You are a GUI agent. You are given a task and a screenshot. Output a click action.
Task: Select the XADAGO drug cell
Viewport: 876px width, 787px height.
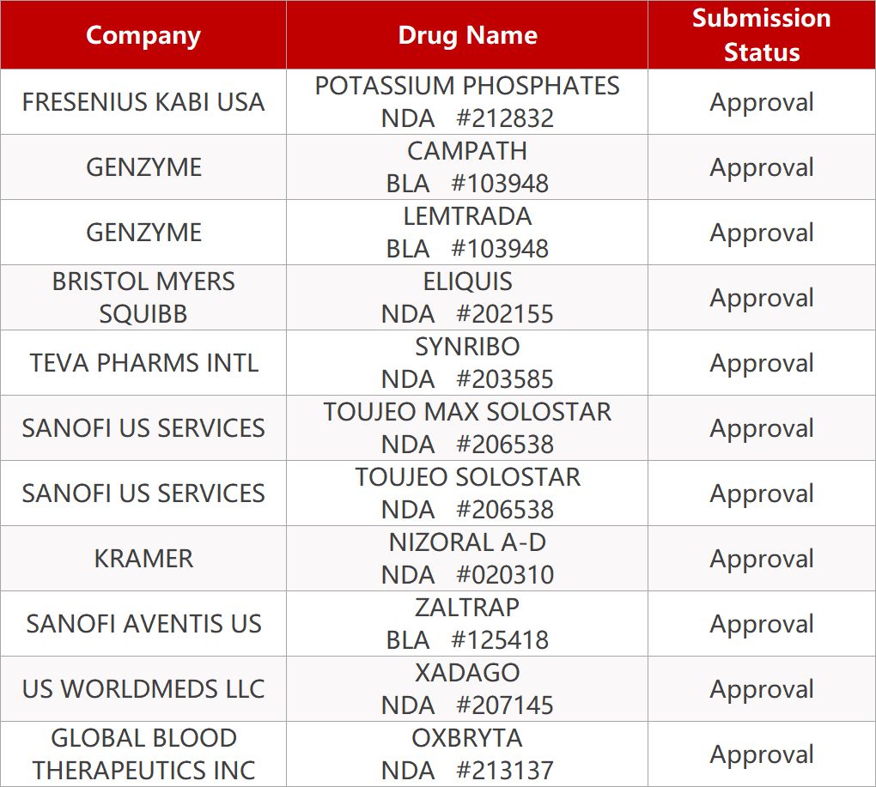[467, 689]
